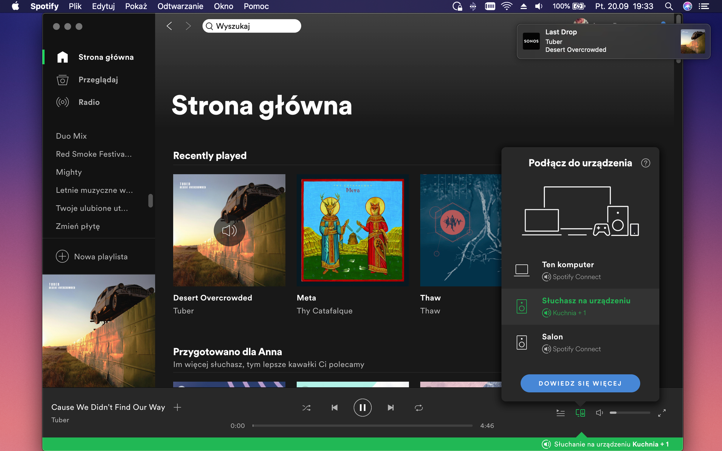Toggle repeat mode
The width and height of the screenshot is (722, 451).
pos(419,407)
